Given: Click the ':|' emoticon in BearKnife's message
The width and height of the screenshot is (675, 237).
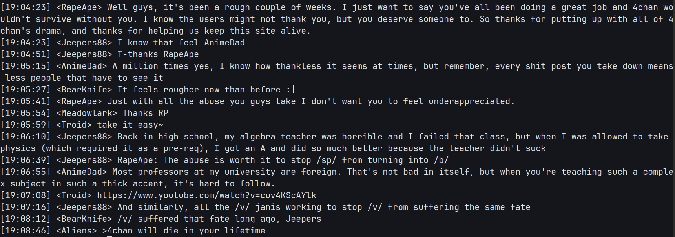Looking at the screenshot, I should (291, 90).
